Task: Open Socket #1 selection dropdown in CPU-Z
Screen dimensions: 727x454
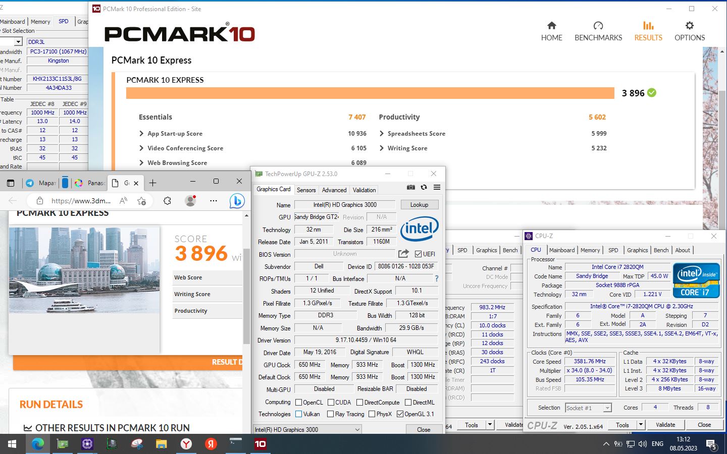Action: [588, 408]
